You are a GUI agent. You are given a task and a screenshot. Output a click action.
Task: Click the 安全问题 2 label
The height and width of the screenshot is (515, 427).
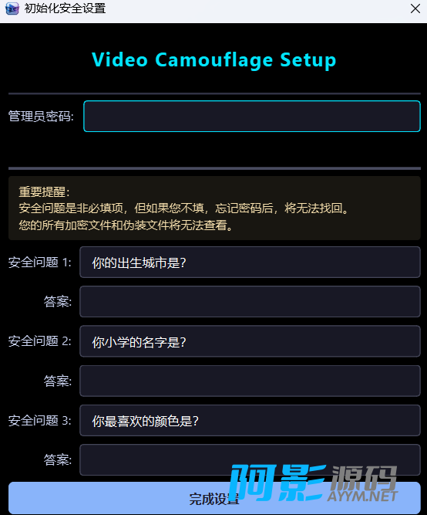click(39, 341)
